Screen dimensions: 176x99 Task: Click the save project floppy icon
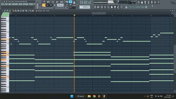pos(142,2)
